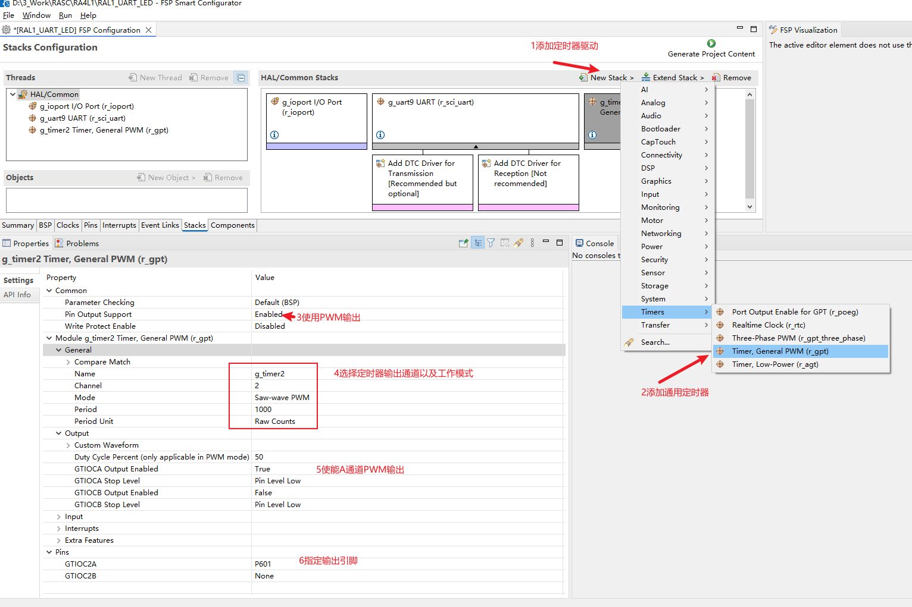Click the Pin Output Support Enabled value
Image resolution: width=912 pixels, height=607 pixels.
[268, 314]
